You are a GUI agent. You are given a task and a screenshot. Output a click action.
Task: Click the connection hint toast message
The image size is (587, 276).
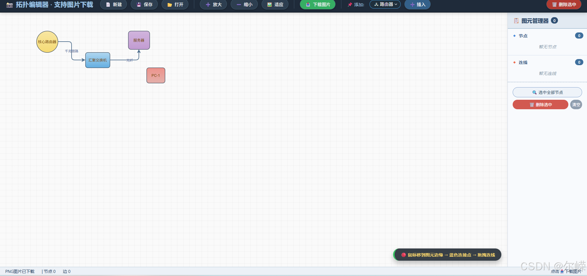(448, 255)
